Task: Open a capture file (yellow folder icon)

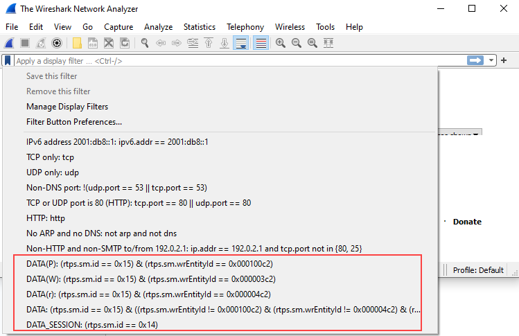Action: coord(77,43)
